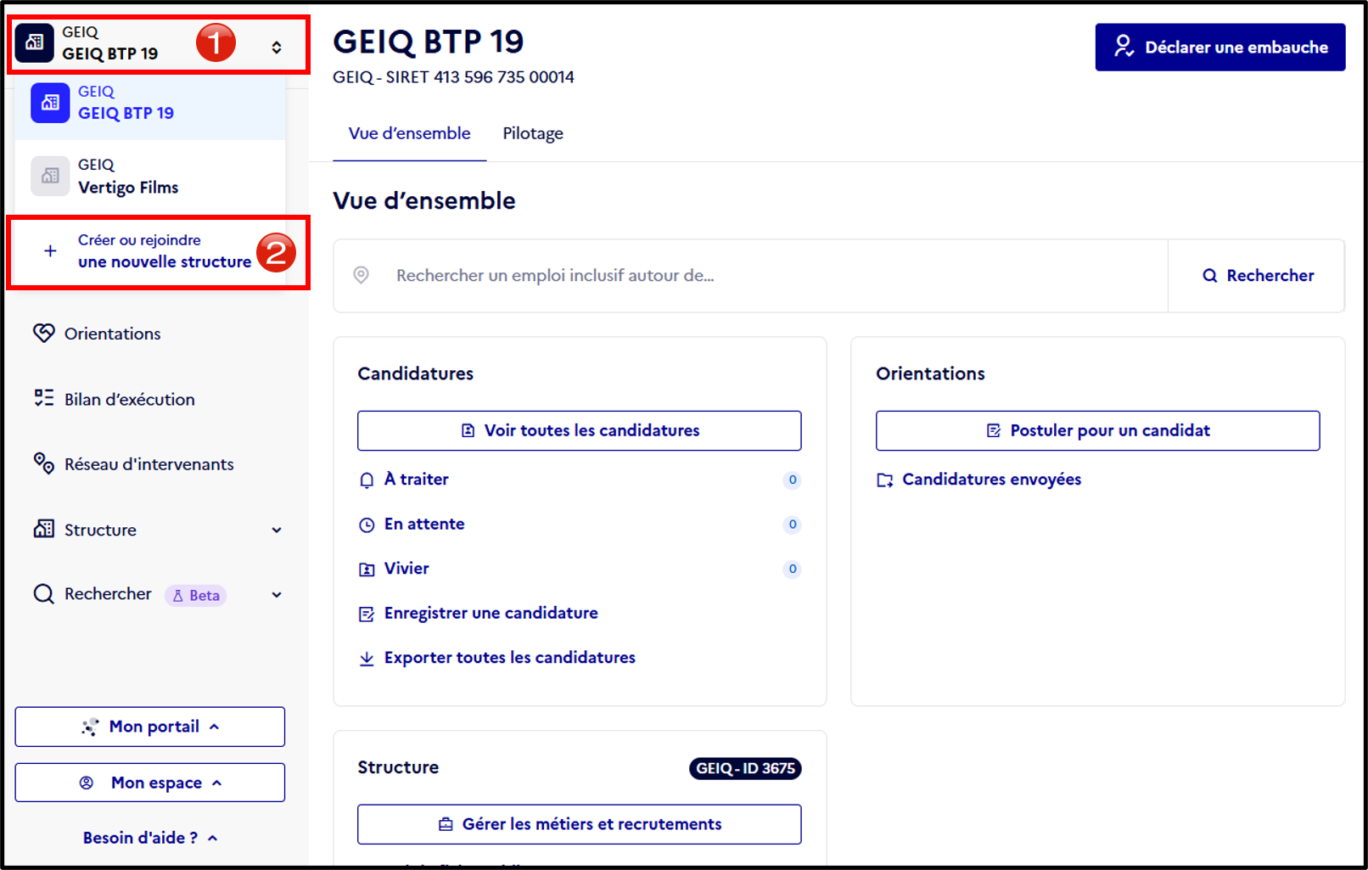Open the Mon portail dropdown

[150, 727]
